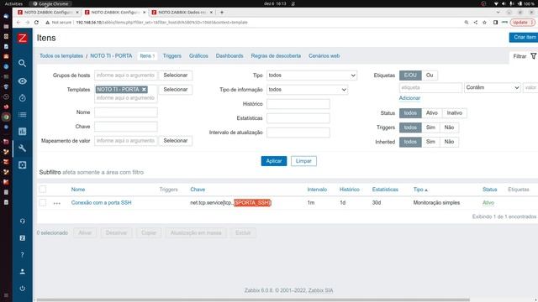Screen dimensions: 538x302
Task: Remove the NOTO TI - PORTA template tag
Action: click(144, 90)
